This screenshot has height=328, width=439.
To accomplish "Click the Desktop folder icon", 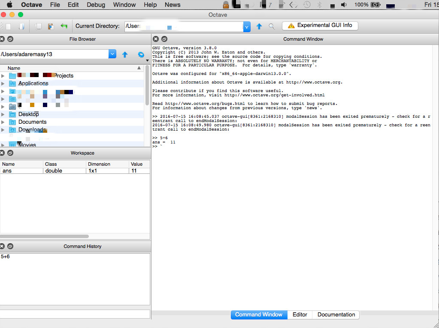I will click(12, 114).
